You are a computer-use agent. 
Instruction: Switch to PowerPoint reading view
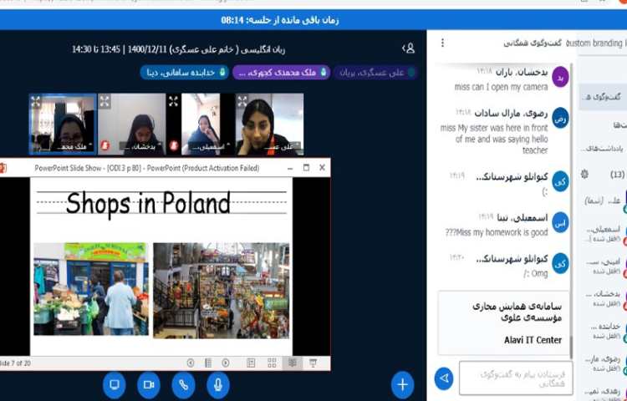click(293, 363)
